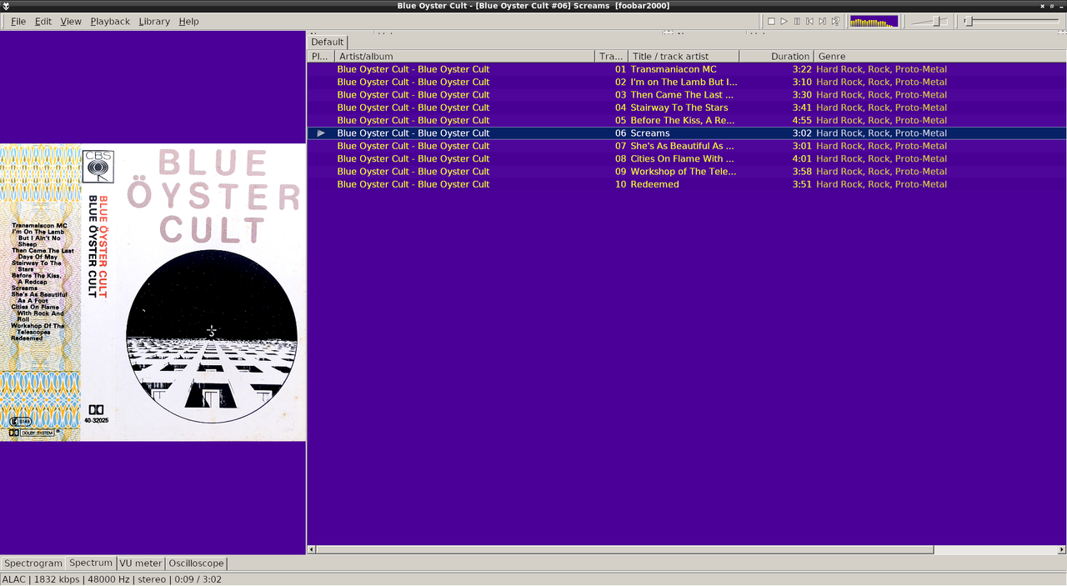The image size is (1067, 586).
Task: Click the 3:51 duration of Redeemed
Action: 802,184
